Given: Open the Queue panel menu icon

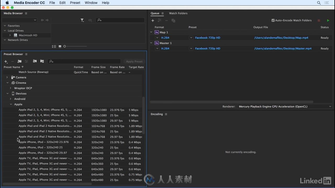Looking at the screenshot, I should pyautogui.click(x=163, y=13).
